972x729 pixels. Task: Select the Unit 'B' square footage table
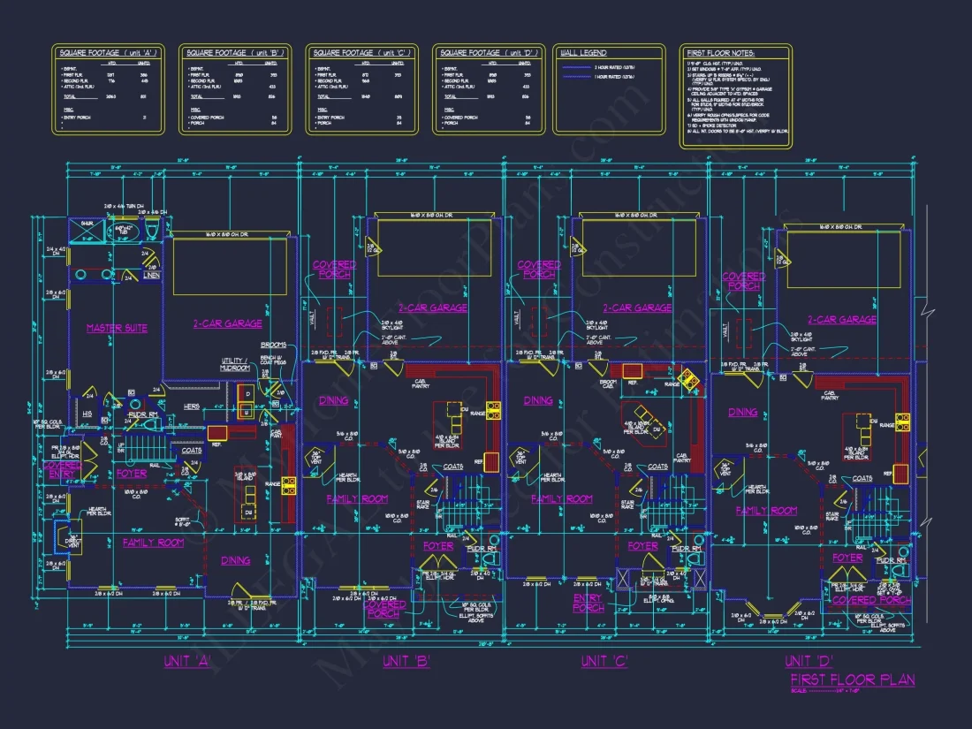point(235,89)
